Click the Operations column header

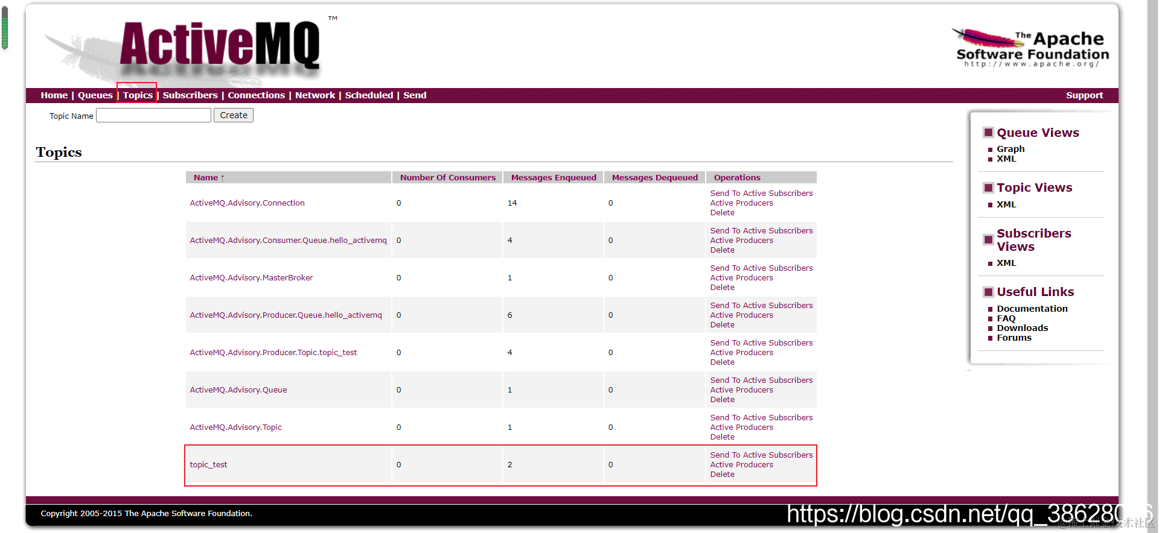737,177
